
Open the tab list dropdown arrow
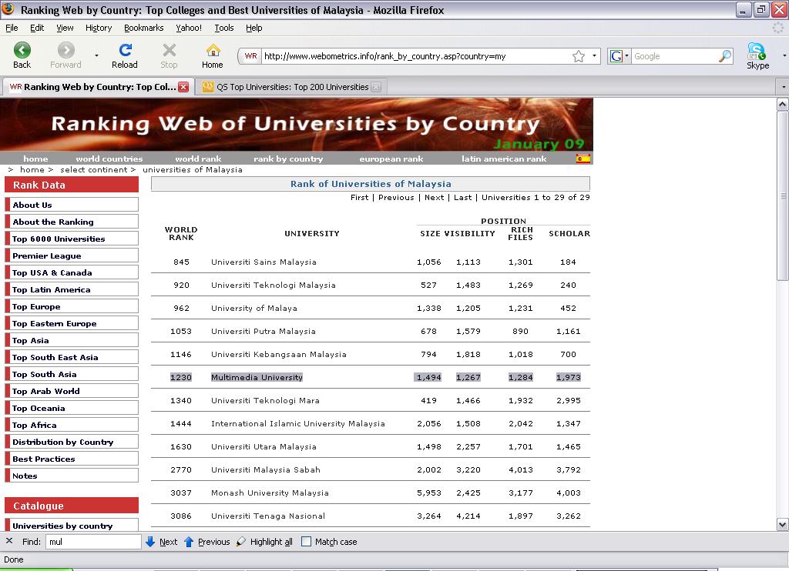point(783,87)
